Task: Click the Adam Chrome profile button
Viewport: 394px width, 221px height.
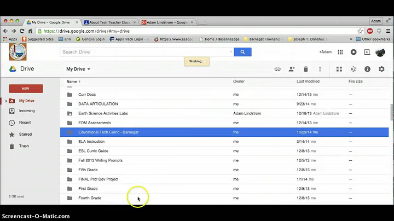Action: click(x=376, y=21)
